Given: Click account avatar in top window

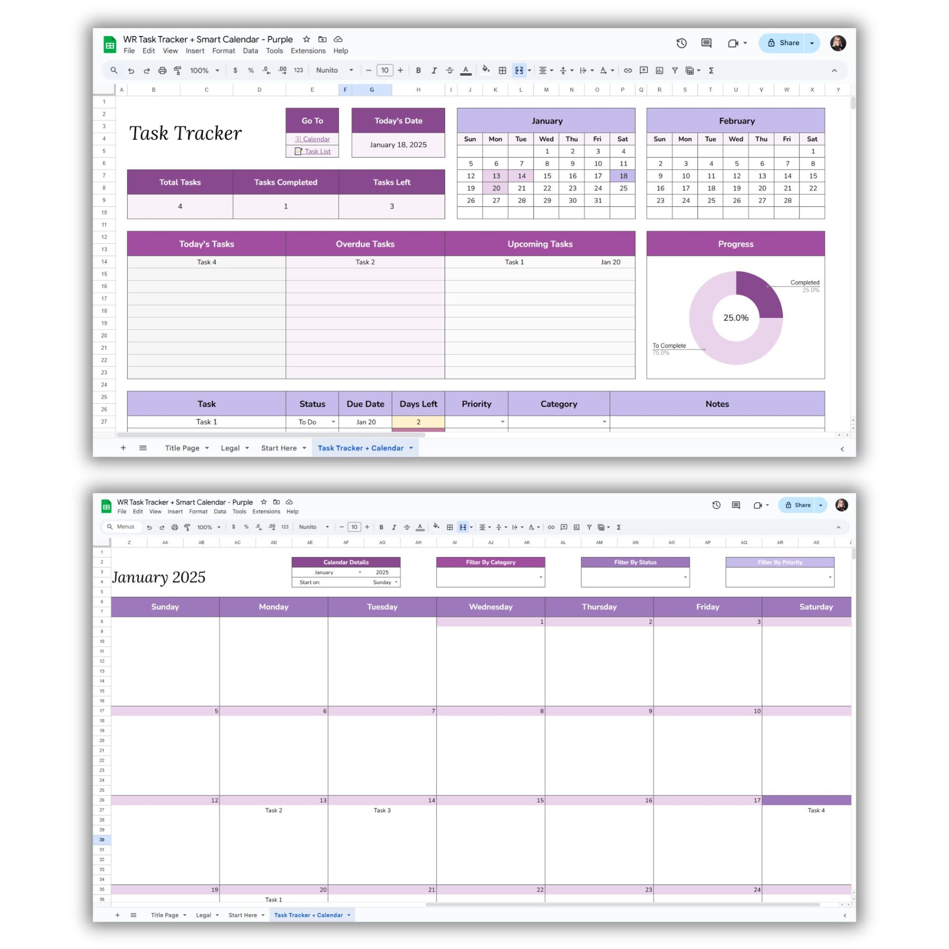Looking at the screenshot, I should point(838,43).
